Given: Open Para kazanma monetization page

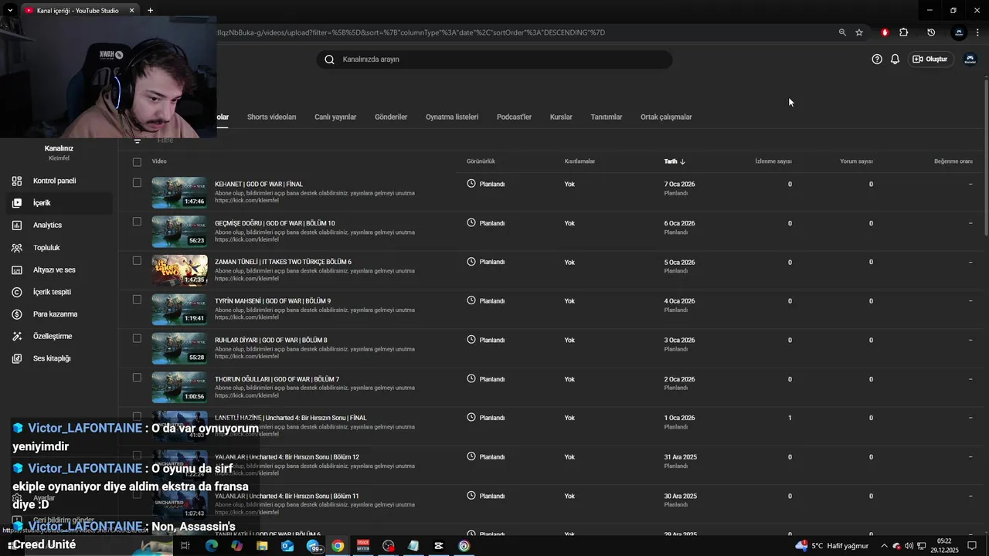Looking at the screenshot, I should click(55, 314).
